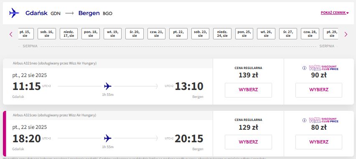The height and width of the screenshot is (159, 356).
Task: Choose WYBIERZ for regular price 129 zł
Action: click(248, 142)
